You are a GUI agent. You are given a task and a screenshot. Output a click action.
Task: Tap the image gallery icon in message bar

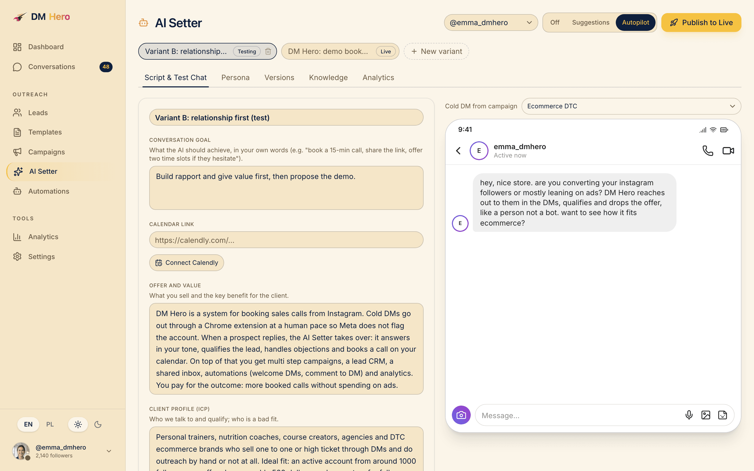tap(706, 415)
